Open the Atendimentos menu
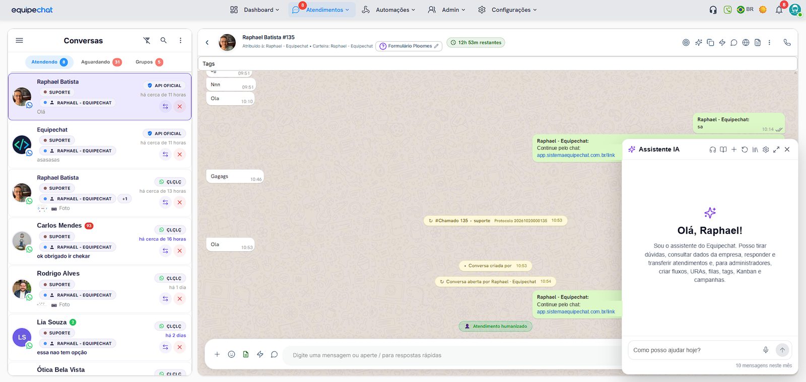 (322, 10)
